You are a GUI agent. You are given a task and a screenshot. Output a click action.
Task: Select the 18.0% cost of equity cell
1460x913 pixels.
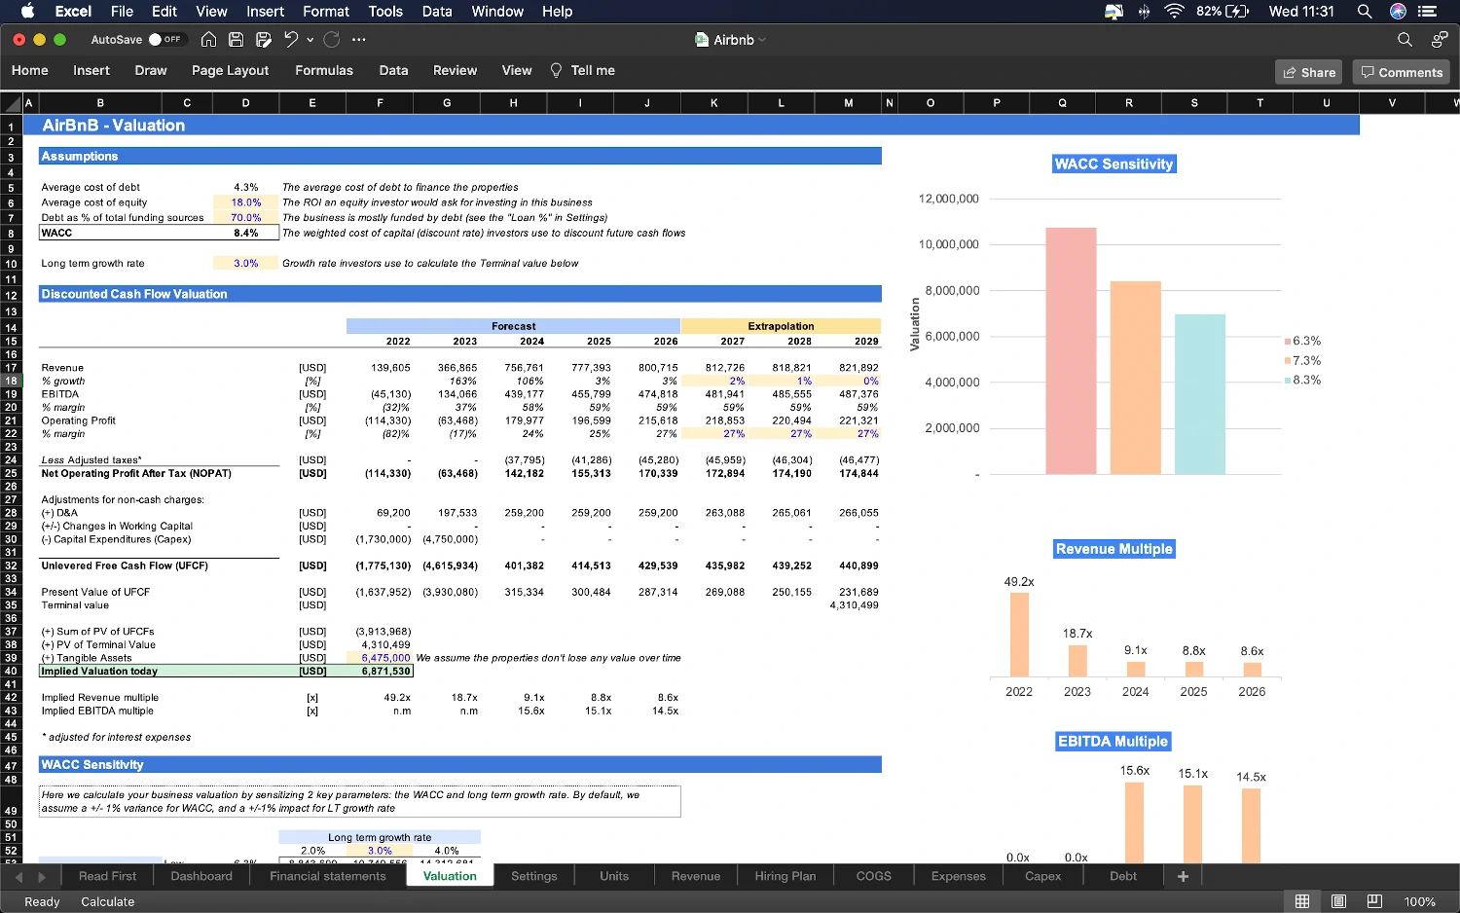tap(246, 202)
